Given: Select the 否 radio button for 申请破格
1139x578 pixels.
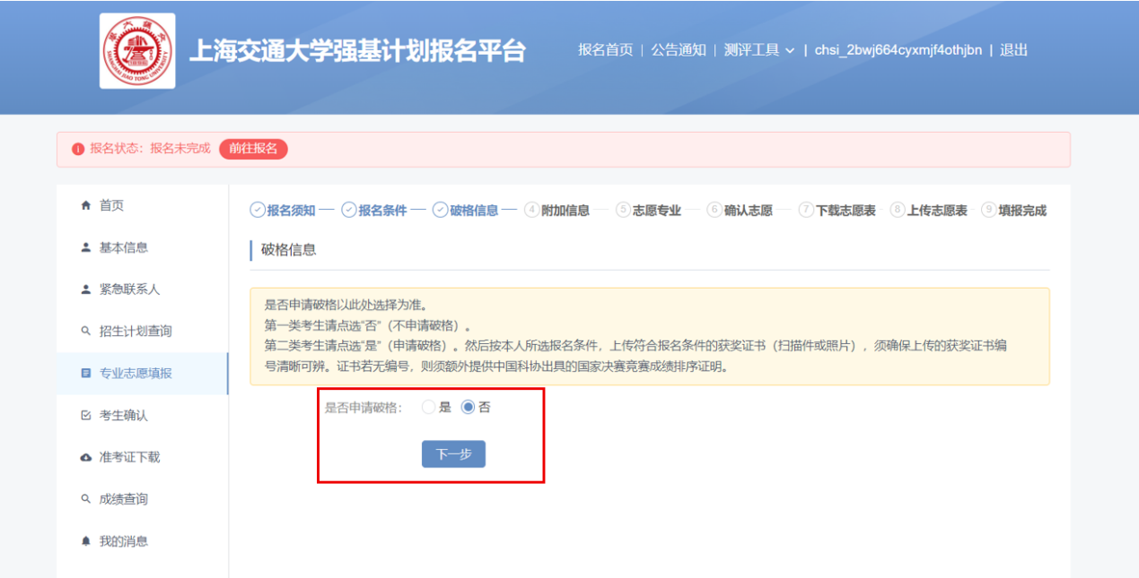Looking at the screenshot, I should pyautogui.click(x=468, y=407).
